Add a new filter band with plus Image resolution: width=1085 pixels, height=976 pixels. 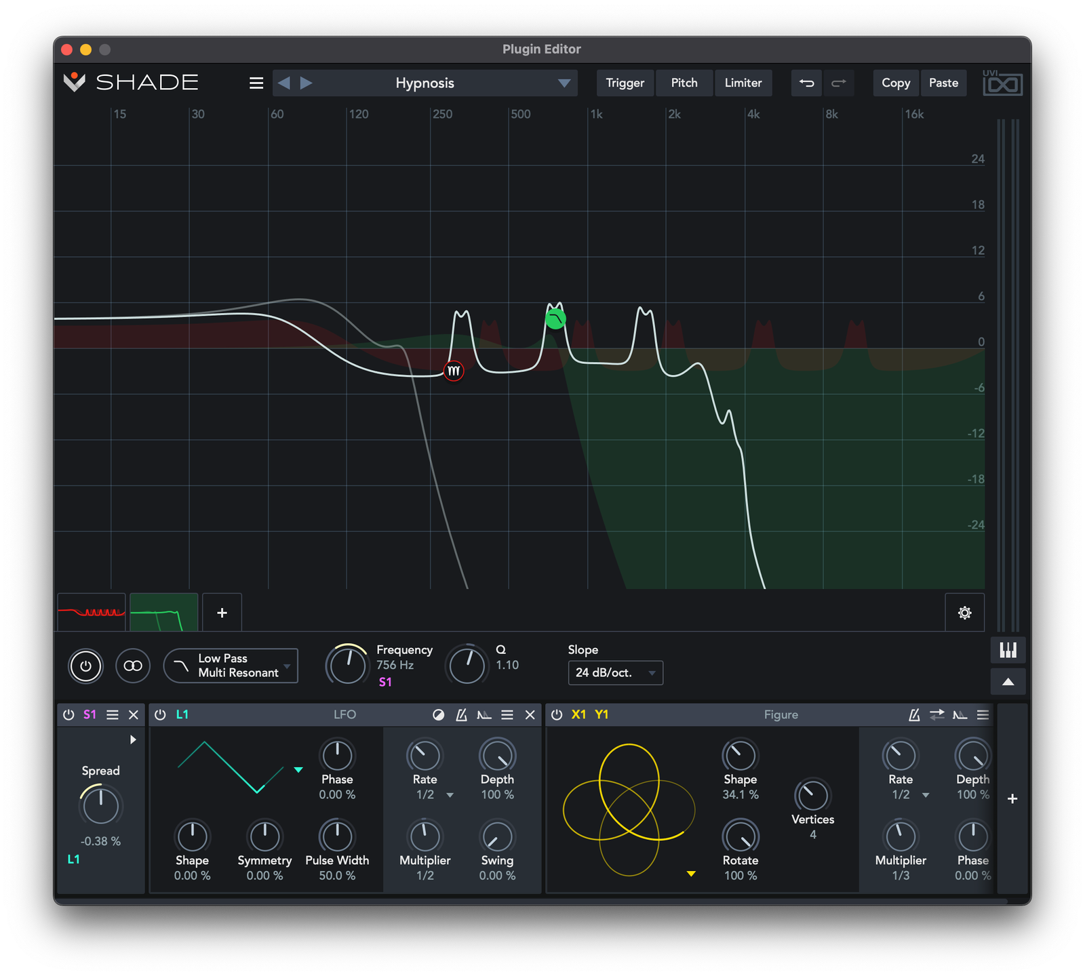(x=222, y=613)
